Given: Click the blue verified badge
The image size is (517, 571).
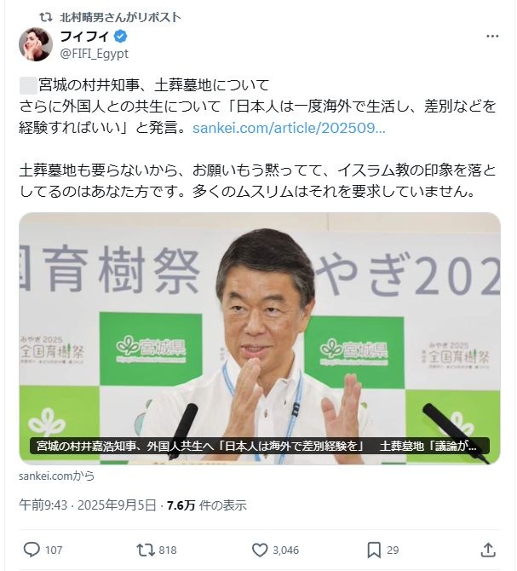Looking at the screenshot, I should point(120,37).
